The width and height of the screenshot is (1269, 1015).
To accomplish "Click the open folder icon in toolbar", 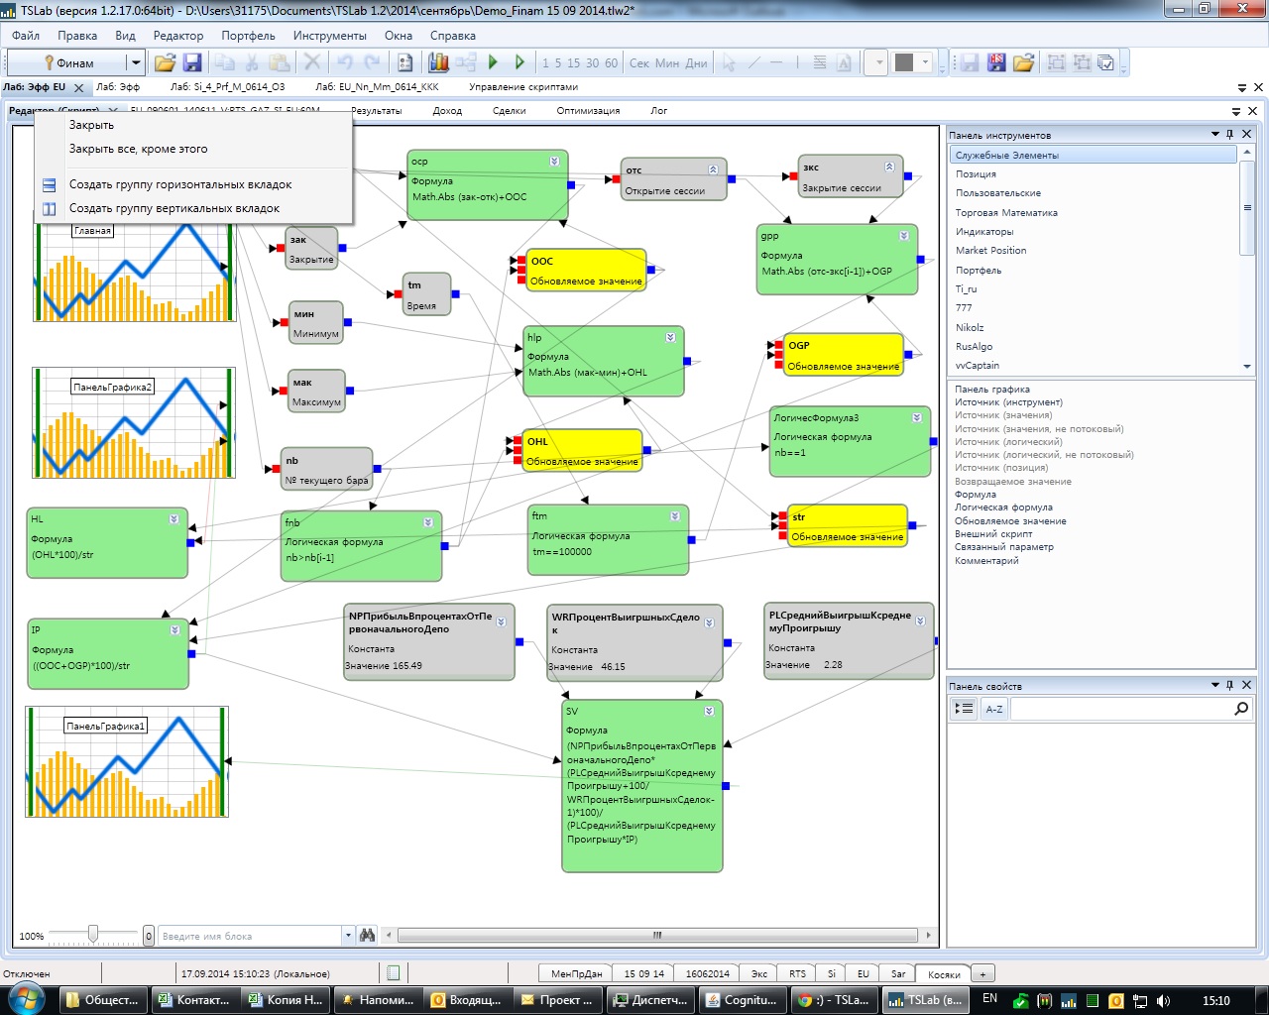I will tap(165, 62).
